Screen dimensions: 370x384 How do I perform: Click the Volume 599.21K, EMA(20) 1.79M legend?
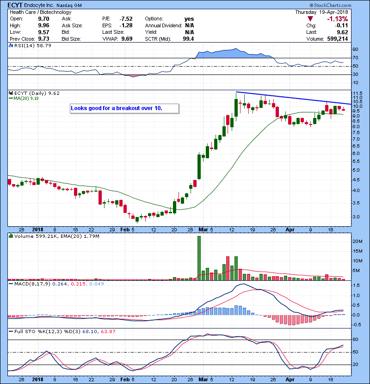pyautogui.click(x=57, y=236)
